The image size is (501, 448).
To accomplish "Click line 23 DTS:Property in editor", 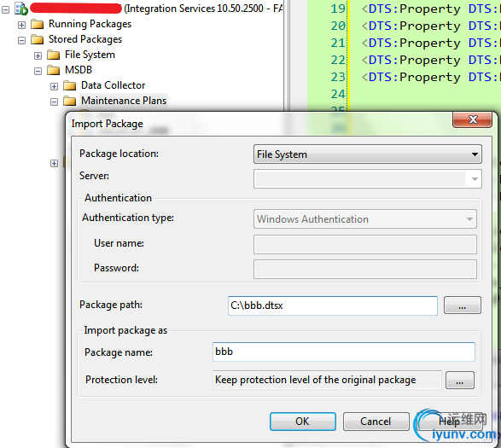I will tap(430, 77).
